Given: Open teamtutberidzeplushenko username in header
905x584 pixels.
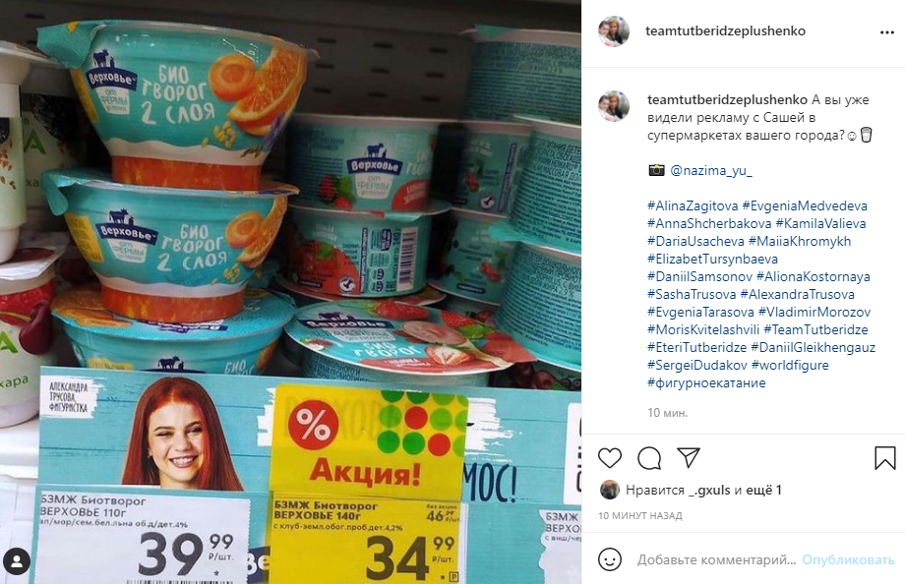Looking at the screenshot, I should click(x=725, y=31).
